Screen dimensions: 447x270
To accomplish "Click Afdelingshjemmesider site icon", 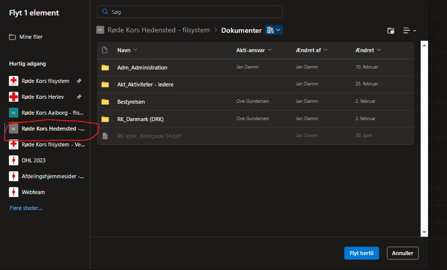I will click(13, 176).
